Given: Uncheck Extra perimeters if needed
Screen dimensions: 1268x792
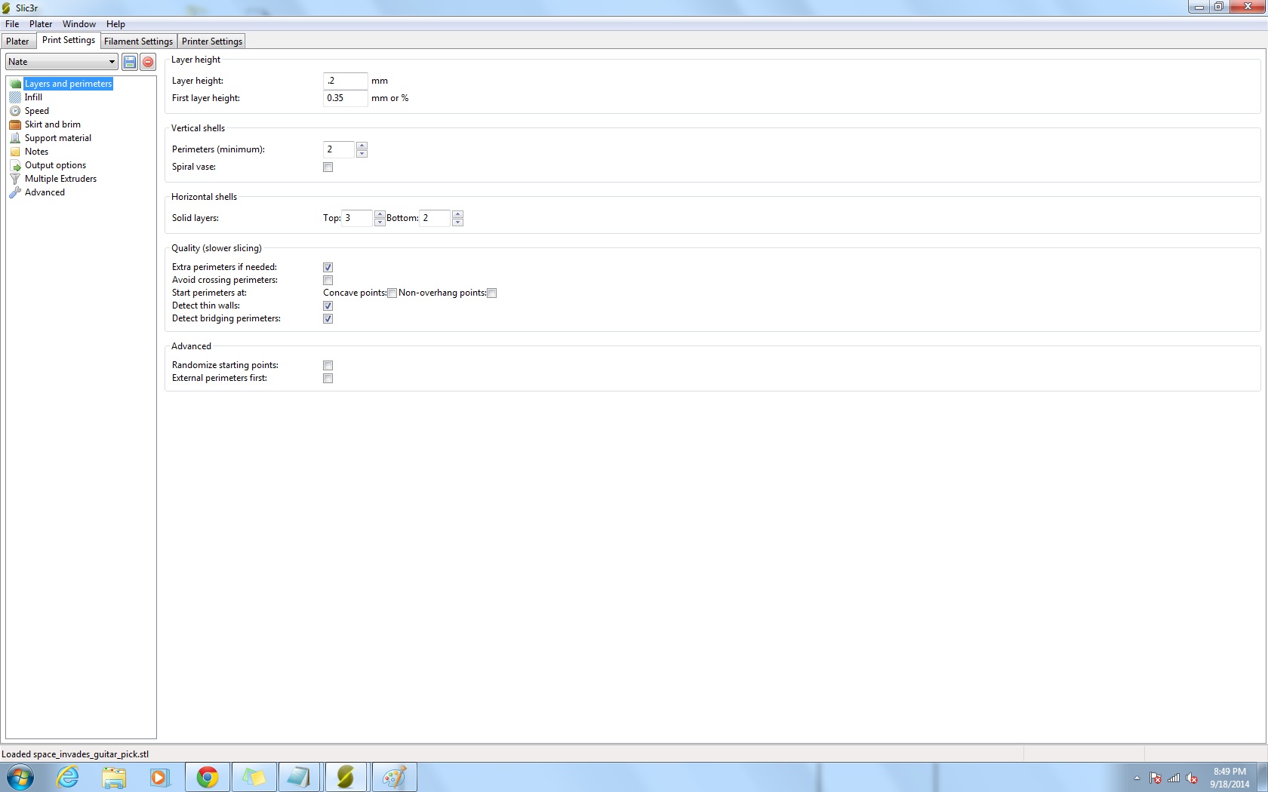Looking at the screenshot, I should pyautogui.click(x=328, y=268).
